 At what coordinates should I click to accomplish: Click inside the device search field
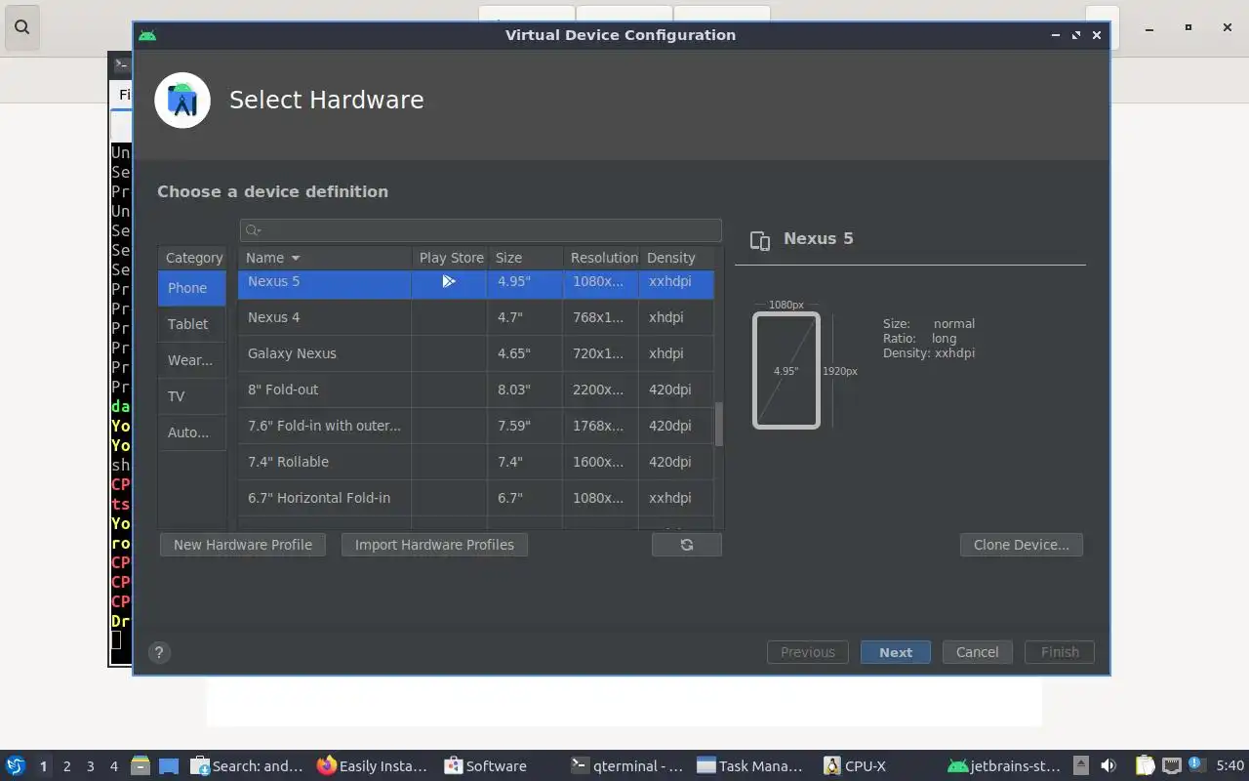coord(481,230)
